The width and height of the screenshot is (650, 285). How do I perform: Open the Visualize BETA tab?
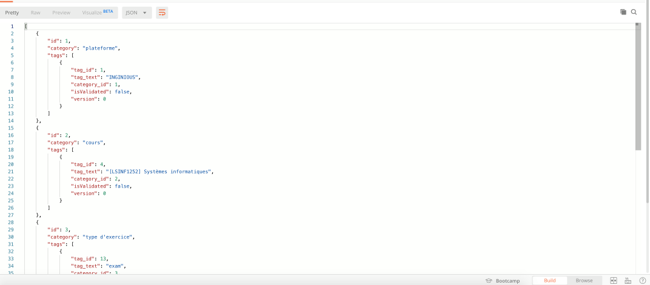98,13
